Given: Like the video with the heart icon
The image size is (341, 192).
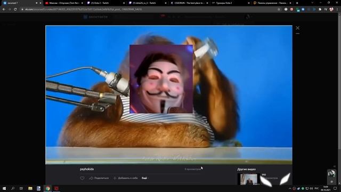Looking at the screenshot, I should point(82,178).
